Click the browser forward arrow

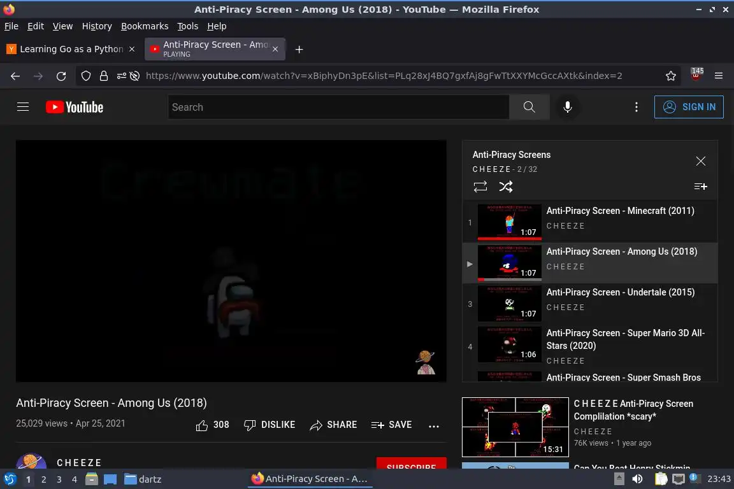pyautogui.click(x=38, y=76)
